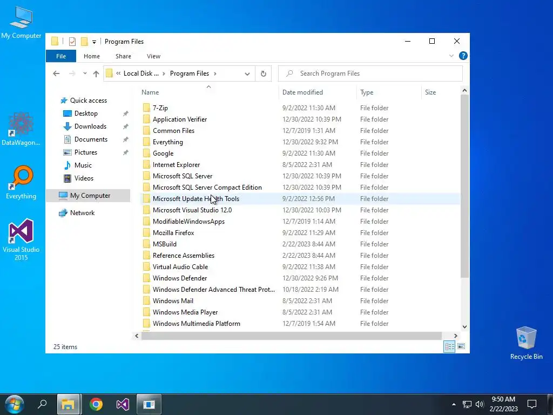Open the network status tray icon
This screenshot has width=553, height=415.
coord(467,404)
